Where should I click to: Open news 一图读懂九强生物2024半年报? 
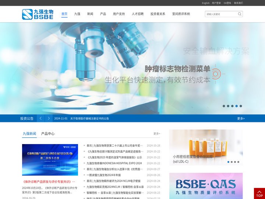(x=103, y=175)
